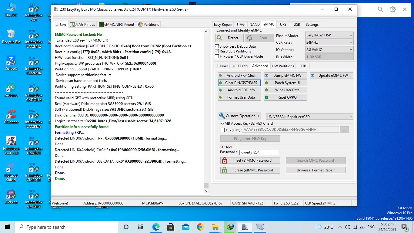Select the InfinityBox CM2MTK shortcut
Screen dimensions: 414x233
(34, 66)
